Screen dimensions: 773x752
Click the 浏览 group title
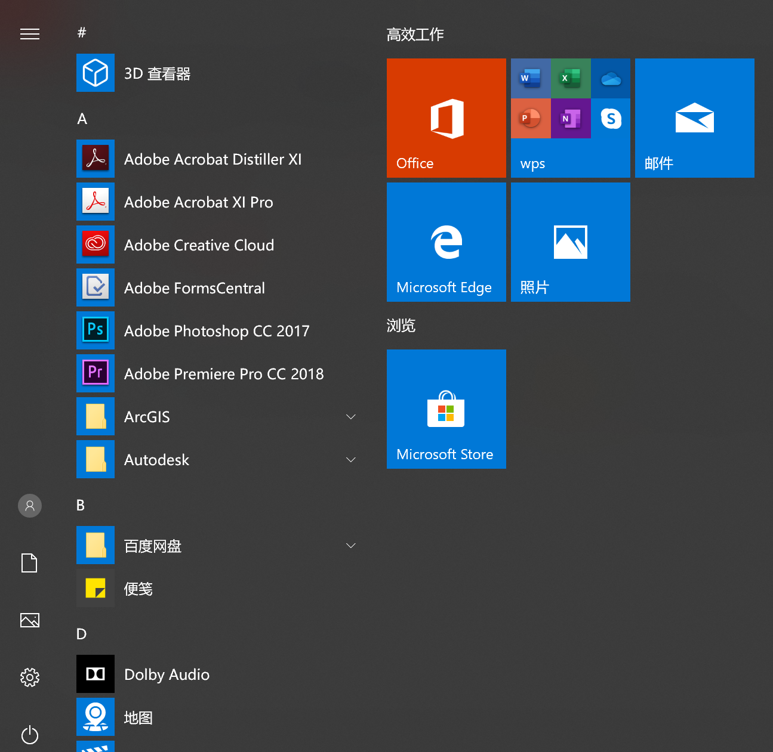click(401, 325)
